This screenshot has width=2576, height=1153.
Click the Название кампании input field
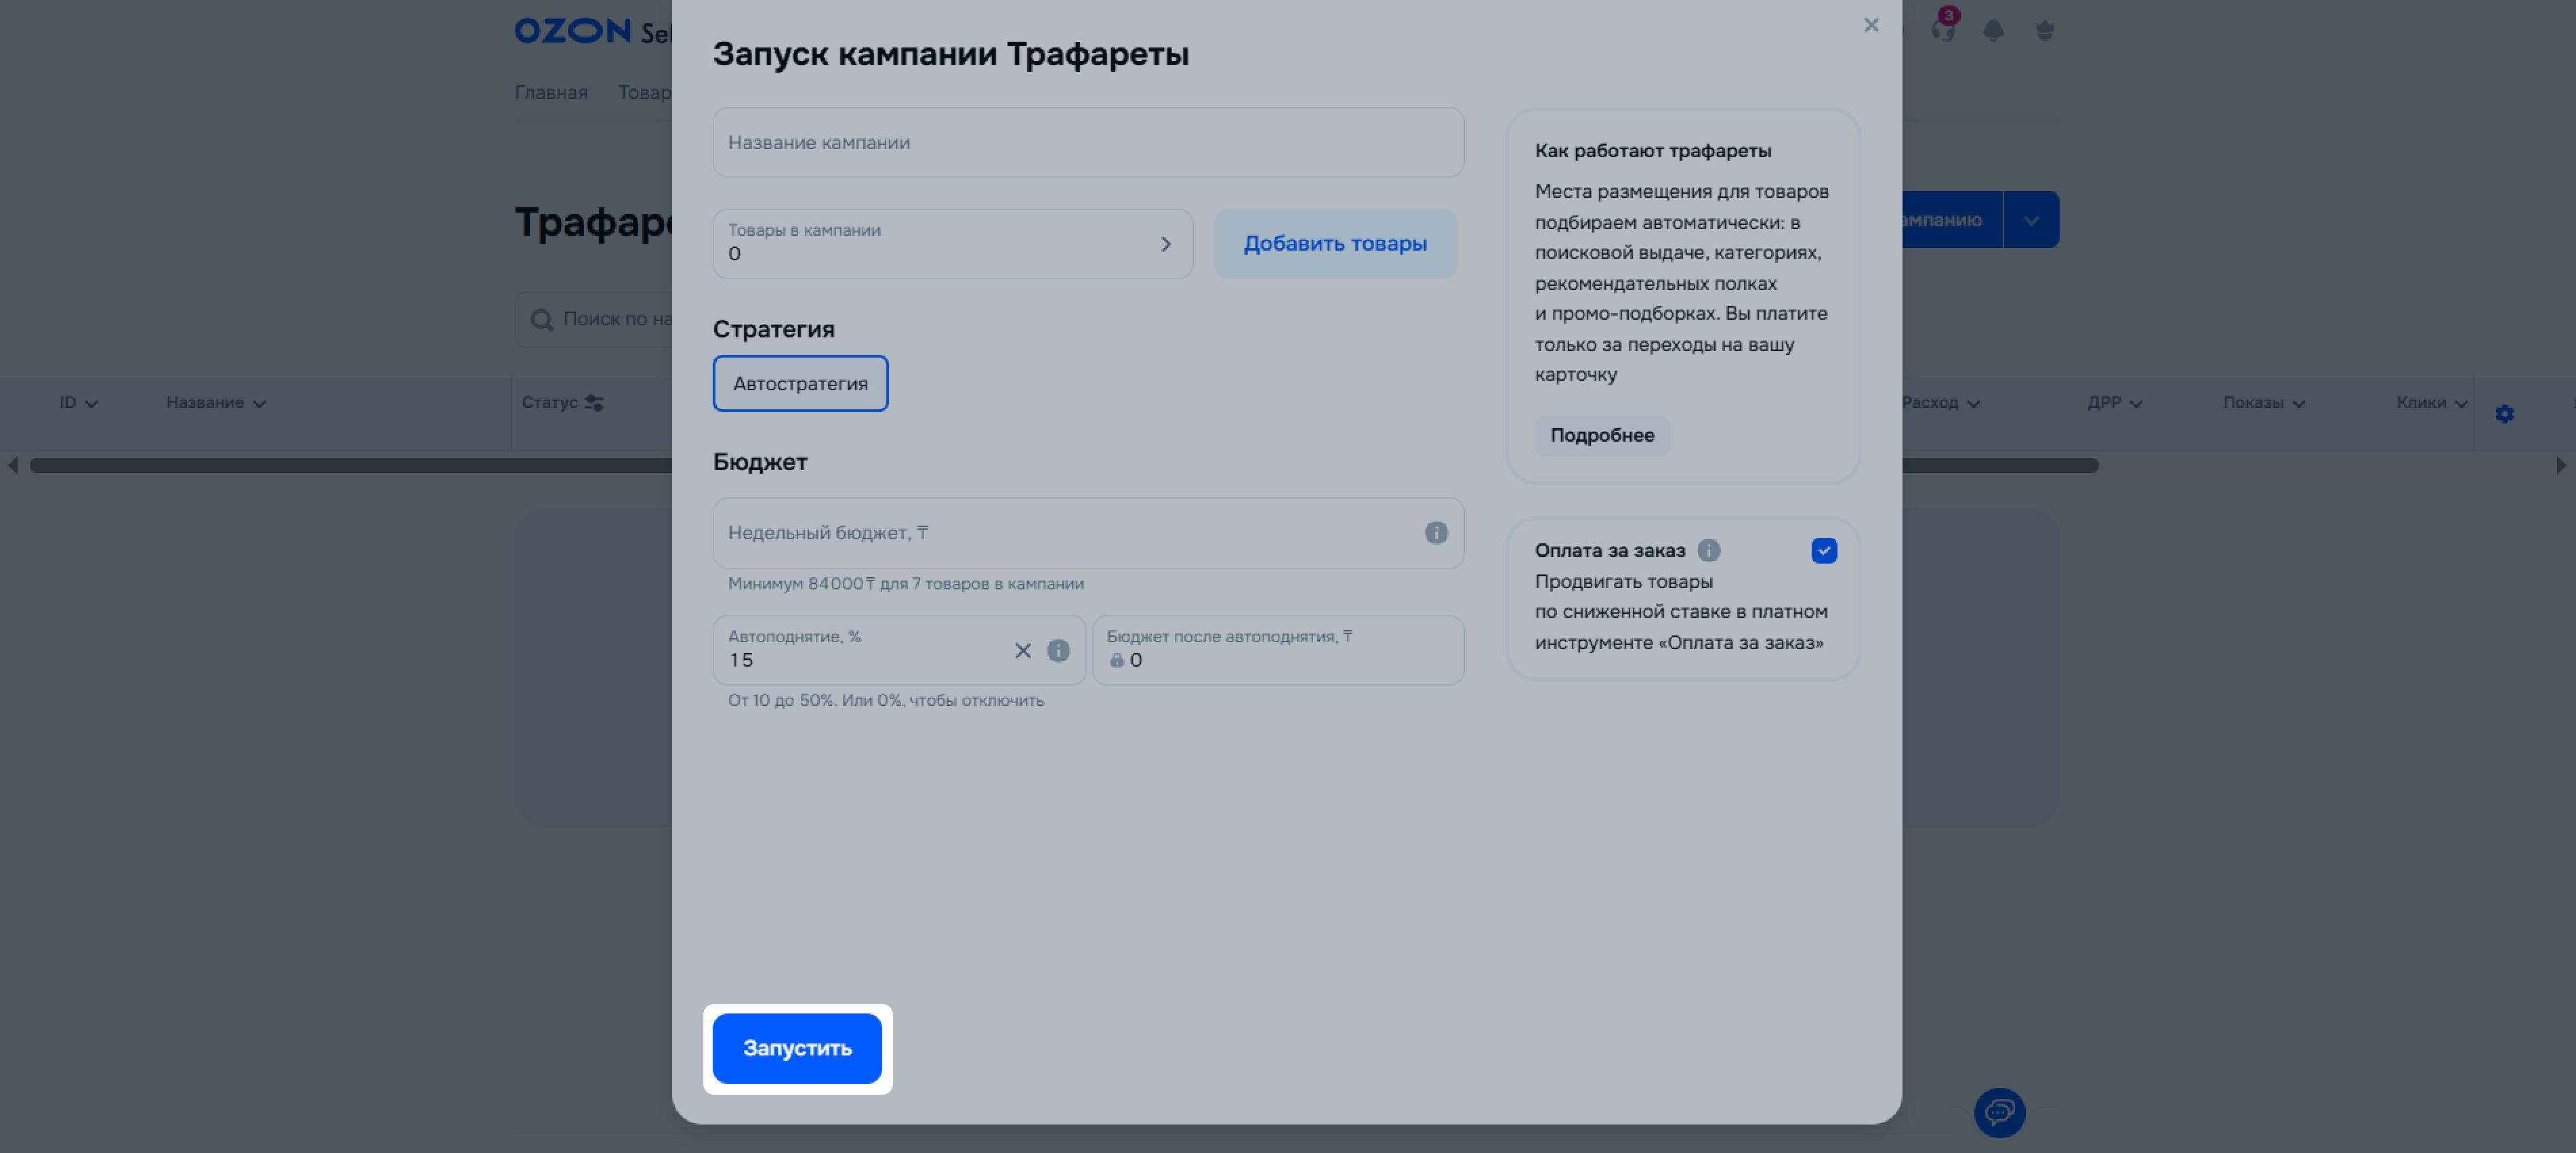click(1088, 142)
